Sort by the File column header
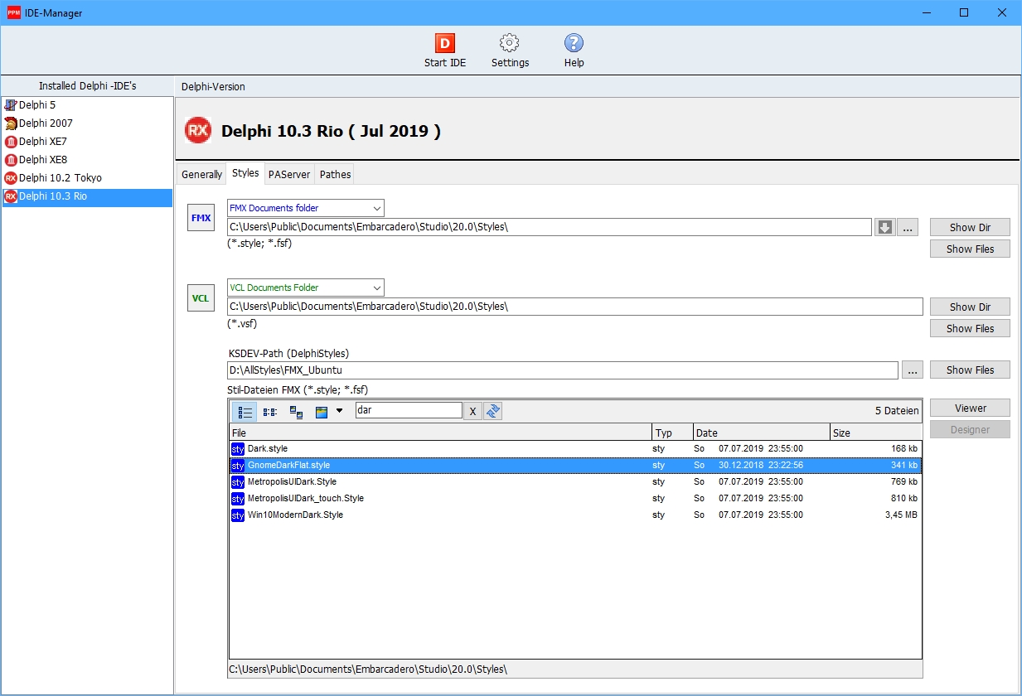This screenshot has width=1022, height=696. point(441,433)
